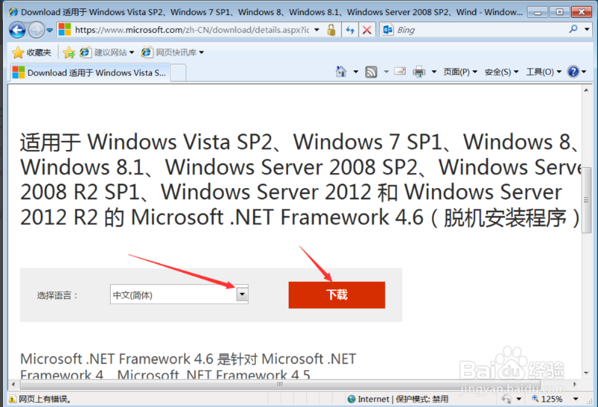Viewport: 598px width, 407px height.
Task: Click the 选择语言 label text
Action: point(57,295)
